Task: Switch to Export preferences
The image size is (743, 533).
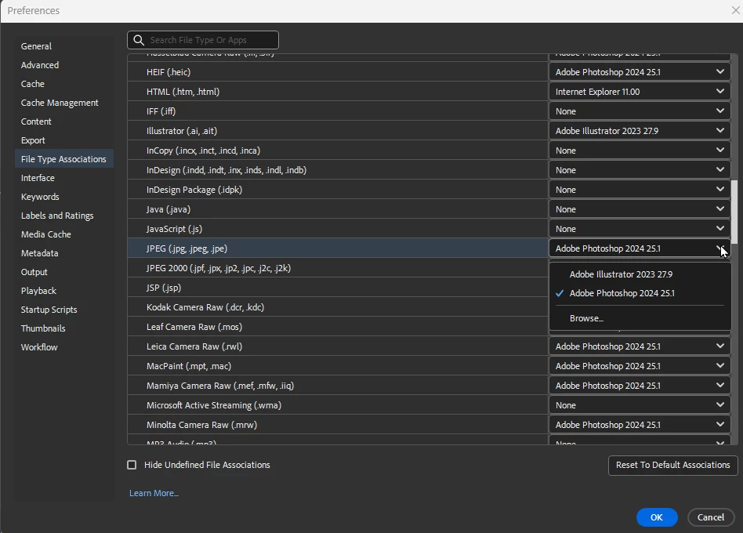Action: 33,140
